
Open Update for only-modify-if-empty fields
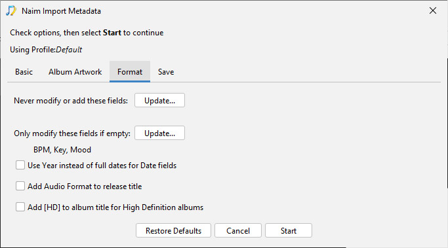[x=159, y=133]
